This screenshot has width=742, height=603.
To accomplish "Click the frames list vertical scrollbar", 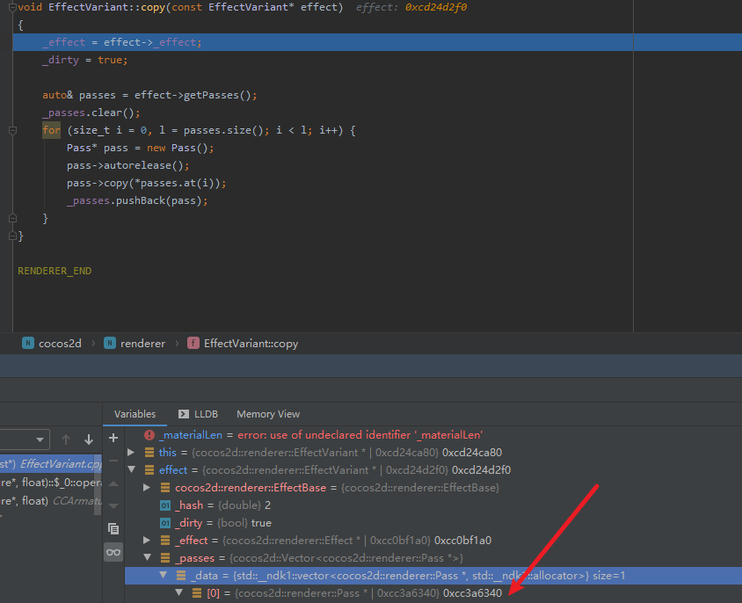I will (x=98, y=484).
